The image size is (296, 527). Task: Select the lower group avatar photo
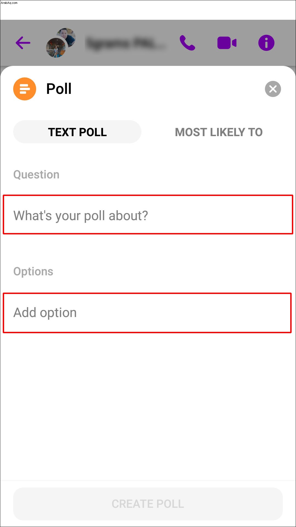[x=56, y=47]
